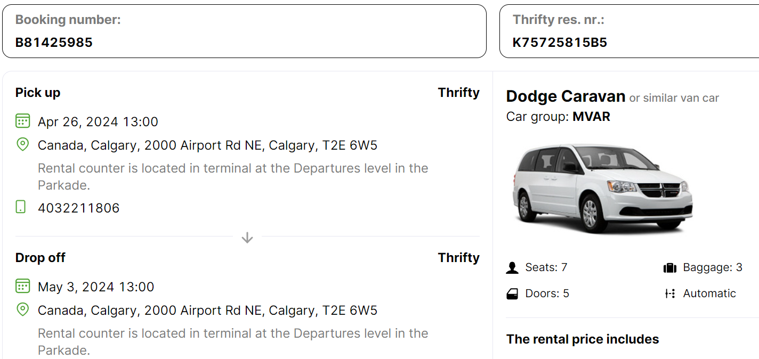Click 'The rental price includes' heading
759x359 pixels.
coord(583,339)
